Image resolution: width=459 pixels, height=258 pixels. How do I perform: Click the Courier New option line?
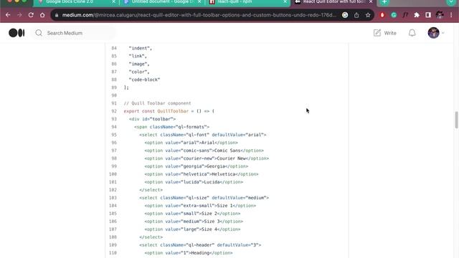(x=207, y=158)
